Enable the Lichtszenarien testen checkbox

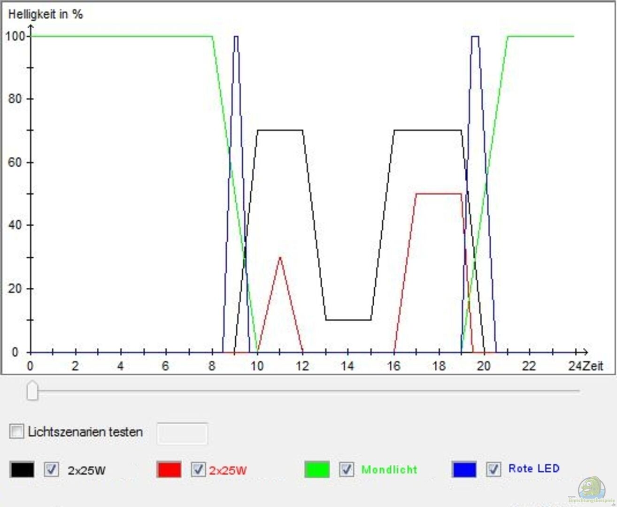(17, 431)
